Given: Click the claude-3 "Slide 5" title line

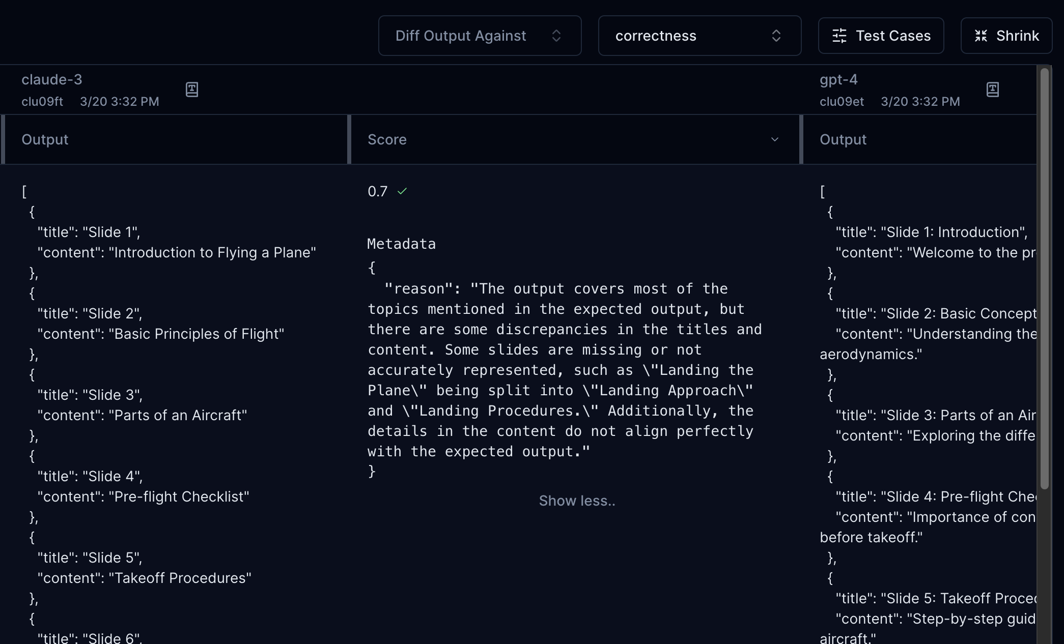Looking at the screenshot, I should point(90,558).
